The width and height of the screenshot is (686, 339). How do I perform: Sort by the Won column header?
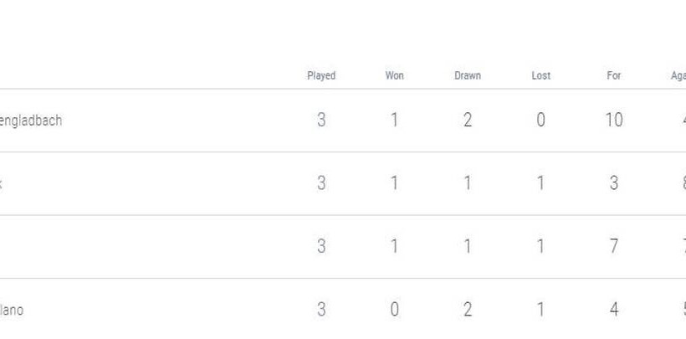[394, 75]
